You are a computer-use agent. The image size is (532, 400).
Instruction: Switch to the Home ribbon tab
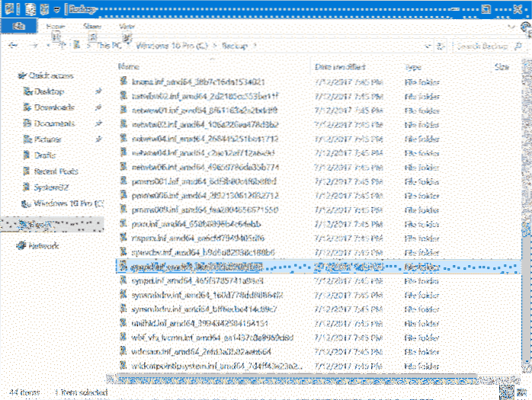pyautogui.click(x=56, y=26)
